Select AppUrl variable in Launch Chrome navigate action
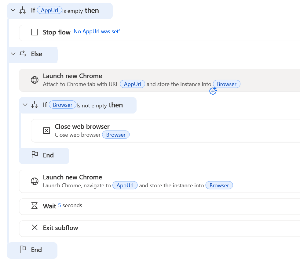Viewport: 300px width, 274px height. (125, 185)
